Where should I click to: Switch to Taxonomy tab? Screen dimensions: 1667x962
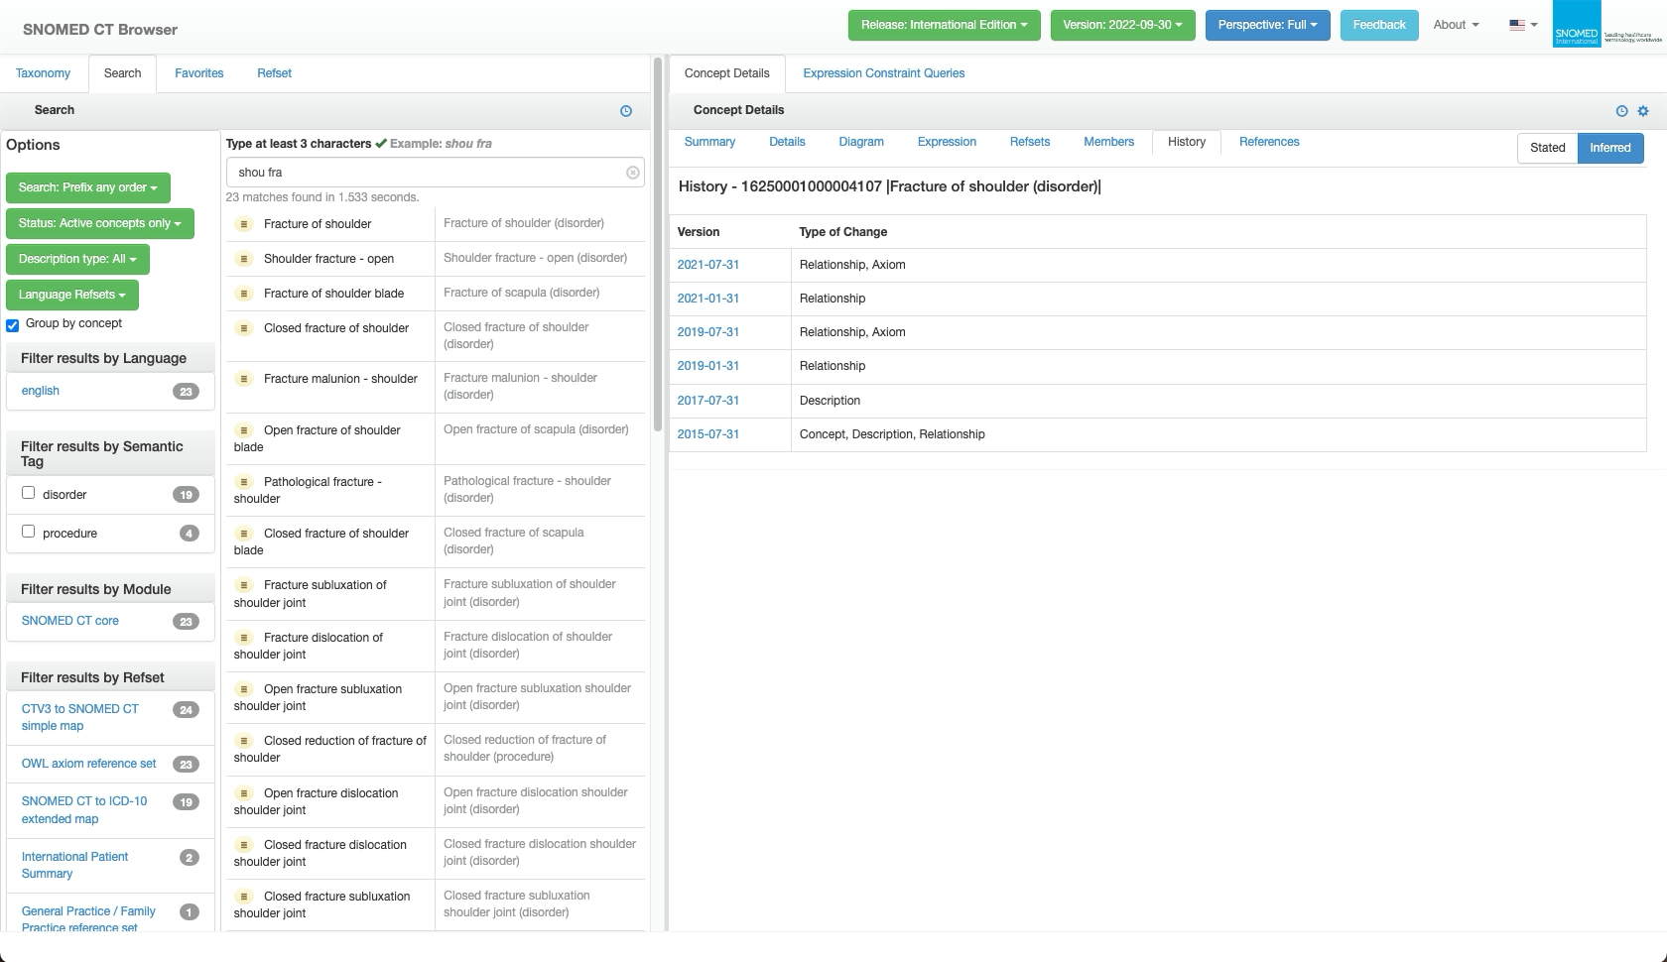click(x=43, y=73)
